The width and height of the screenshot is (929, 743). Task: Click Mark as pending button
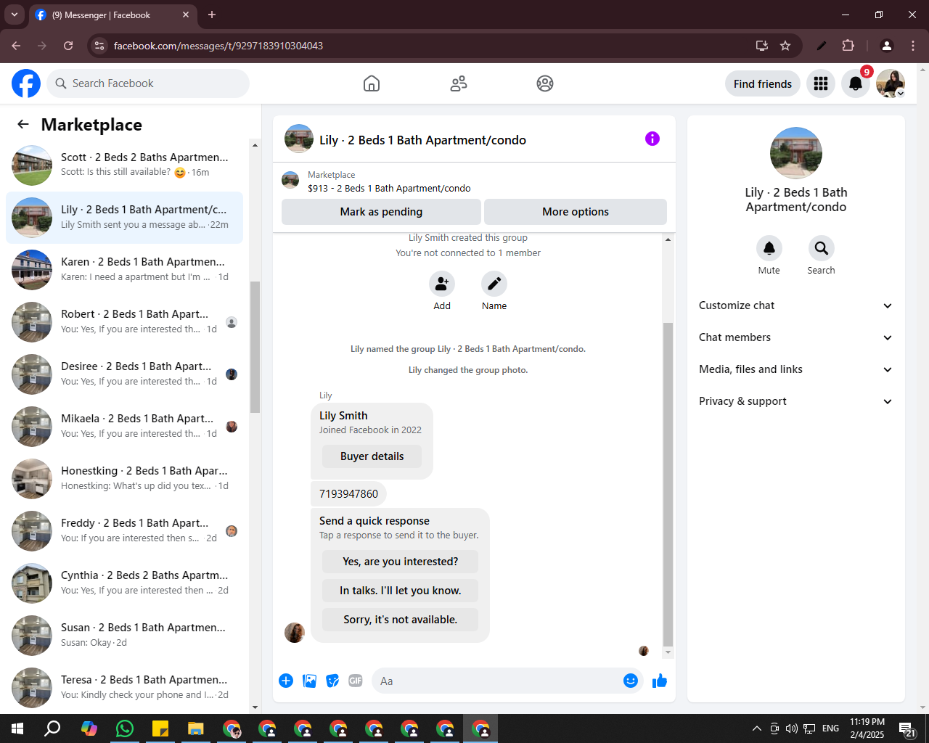(381, 212)
